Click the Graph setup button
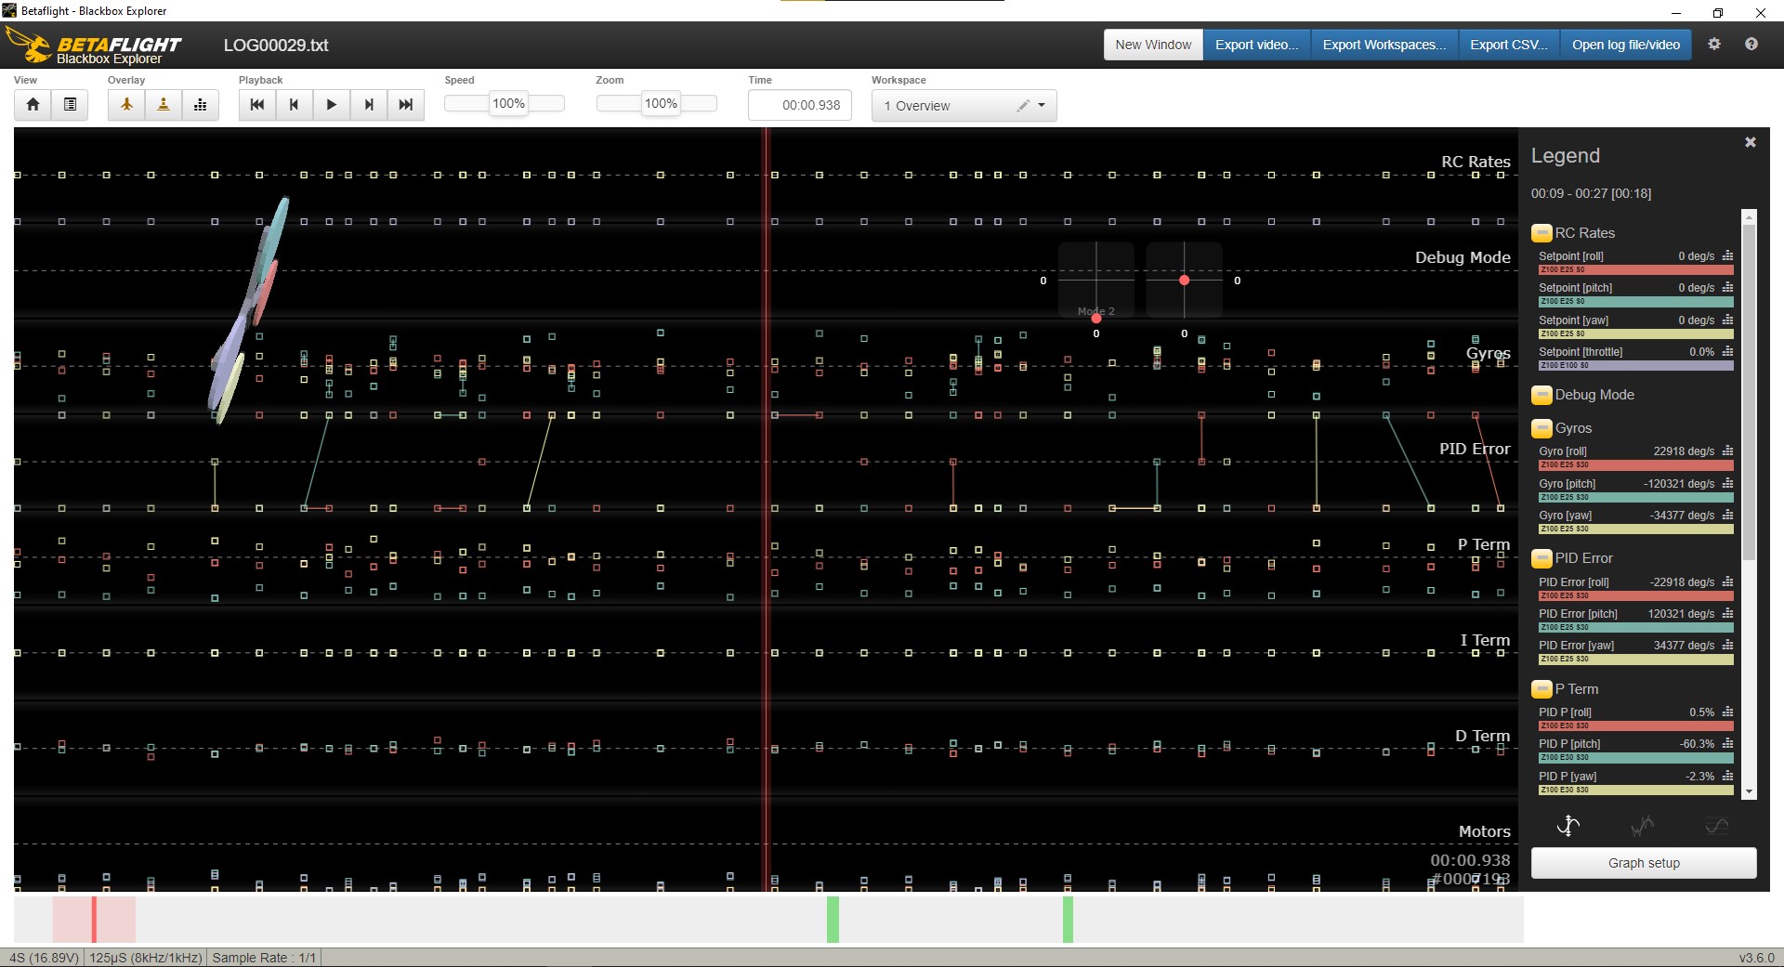 pos(1644,863)
